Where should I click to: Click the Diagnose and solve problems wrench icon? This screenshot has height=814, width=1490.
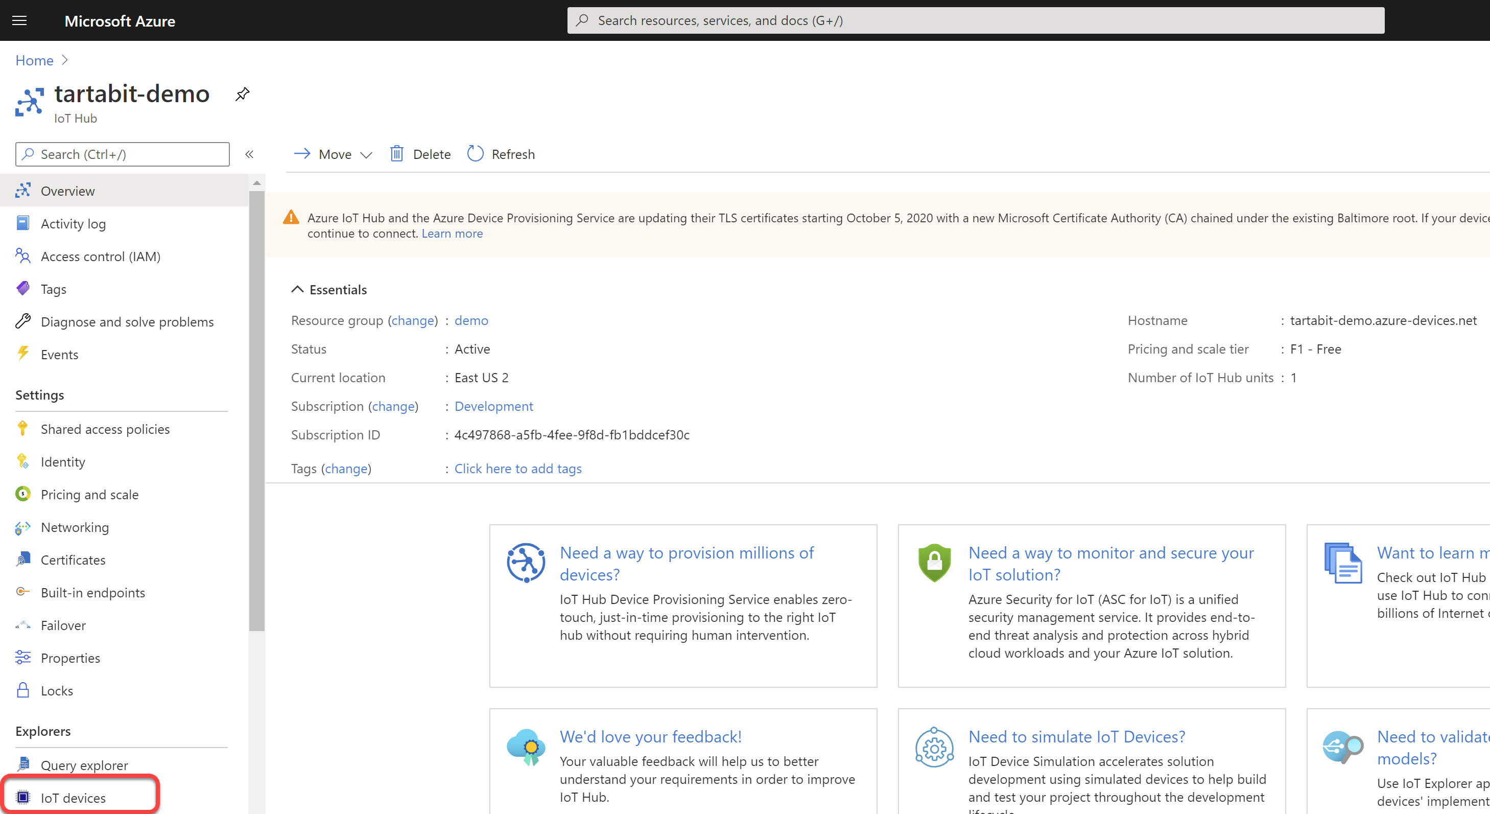tap(22, 321)
